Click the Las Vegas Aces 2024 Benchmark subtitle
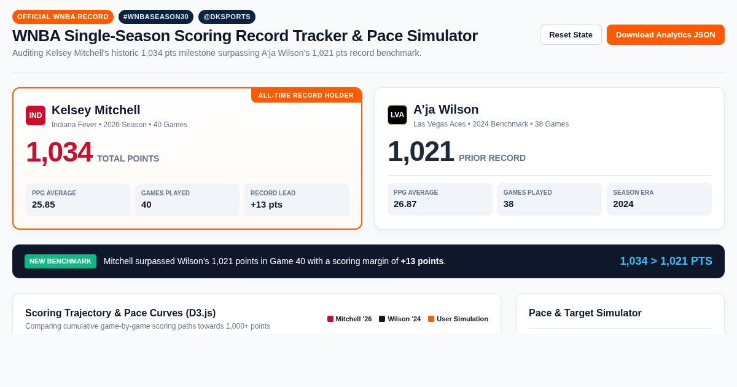The height and width of the screenshot is (387, 737). tap(491, 124)
